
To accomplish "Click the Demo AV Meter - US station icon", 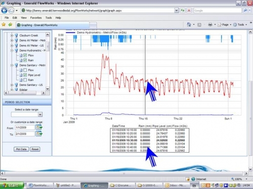I will click(x=16, y=45).
